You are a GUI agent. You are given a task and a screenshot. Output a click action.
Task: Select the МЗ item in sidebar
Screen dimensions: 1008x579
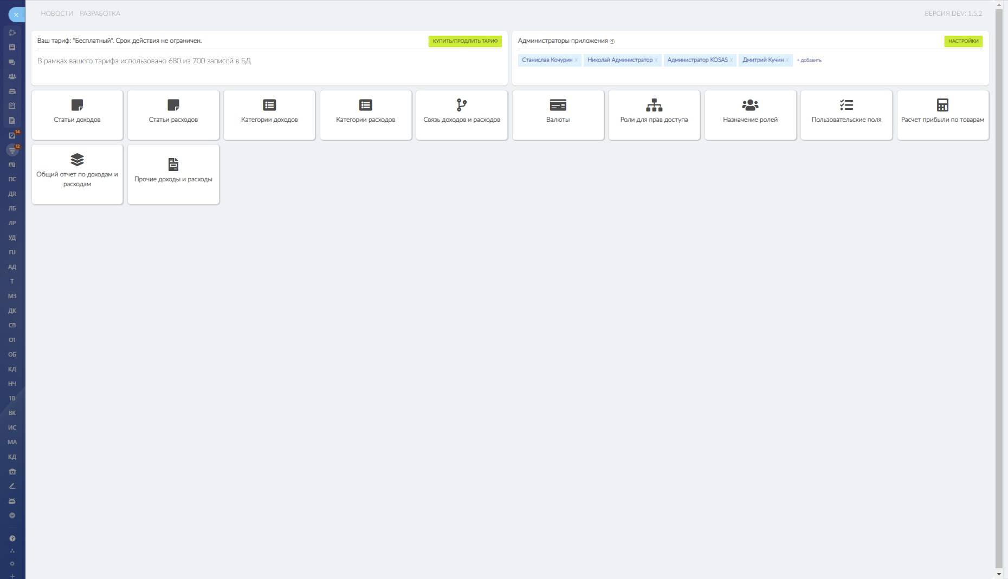tap(12, 296)
